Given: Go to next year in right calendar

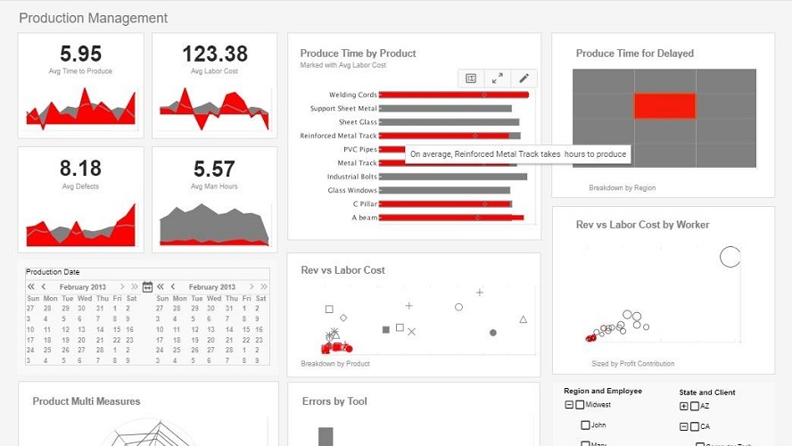Looking at the screenshot, I should point(264,286).
